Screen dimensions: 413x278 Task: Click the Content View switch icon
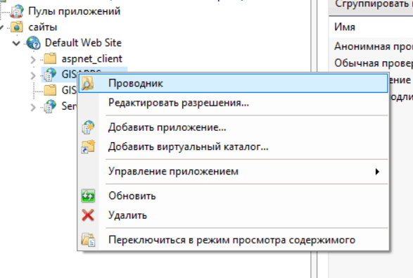pos(88,239)
